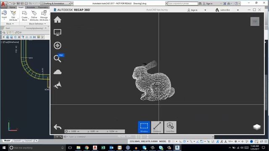
Task: Select the Limit Box tool
Action: point(170,127)
